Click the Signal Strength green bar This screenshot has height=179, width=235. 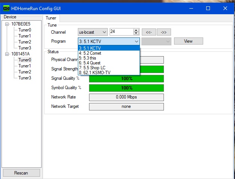coord(152,69)
